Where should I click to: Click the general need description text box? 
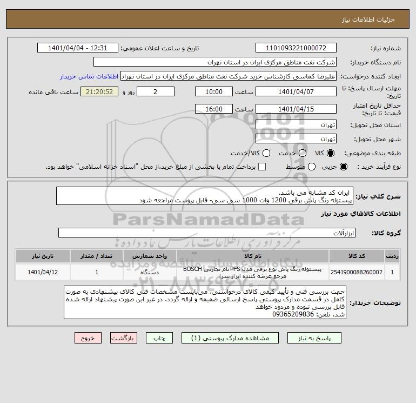point(205,196)
